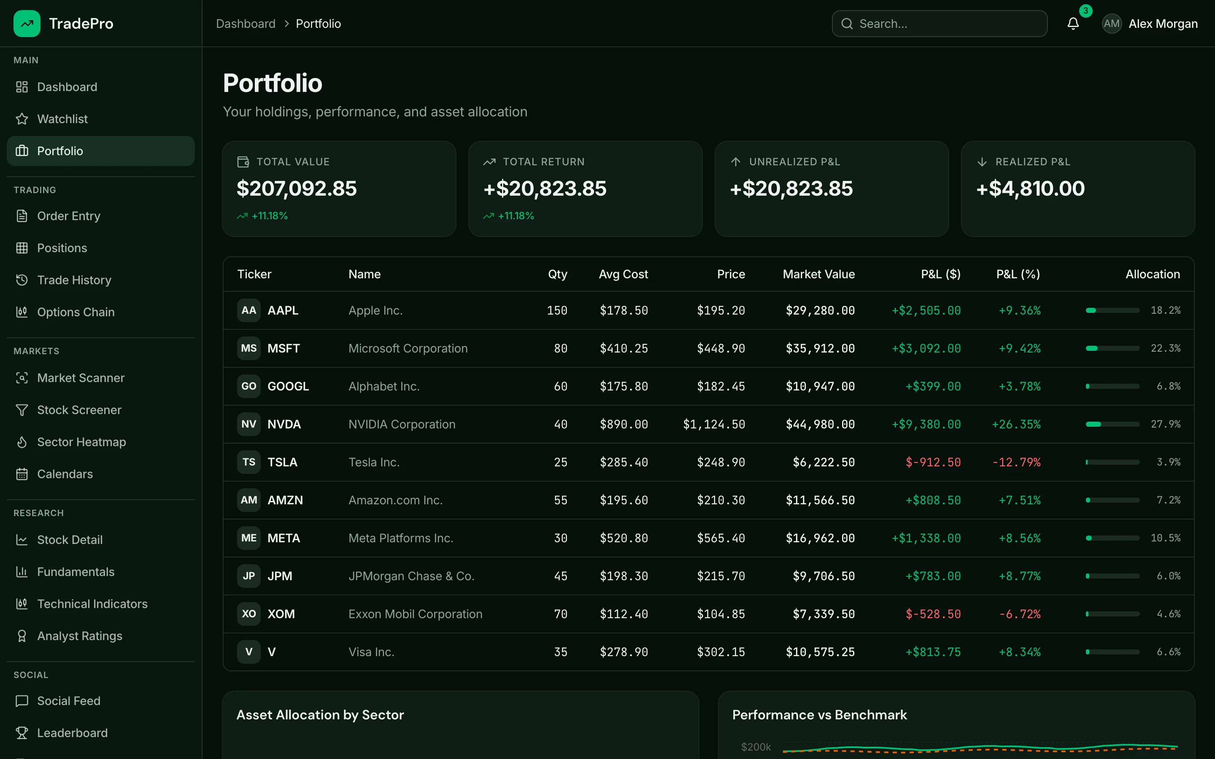Image resolution: width=1215 pixels, height=759 pixels.
Task: Click Alex Morgan user name
Action: (1163, 24)
